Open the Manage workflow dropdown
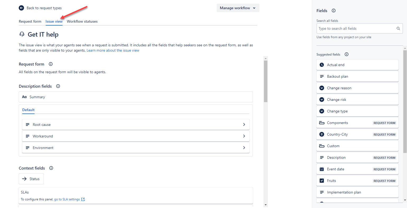Viewport: 407px width, 208px height. click(237, 8)
